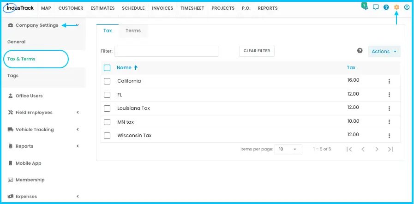The image size is (414, 204).
Task: Expand the sidebar Reports chevron
Action: tap(78, 146)
